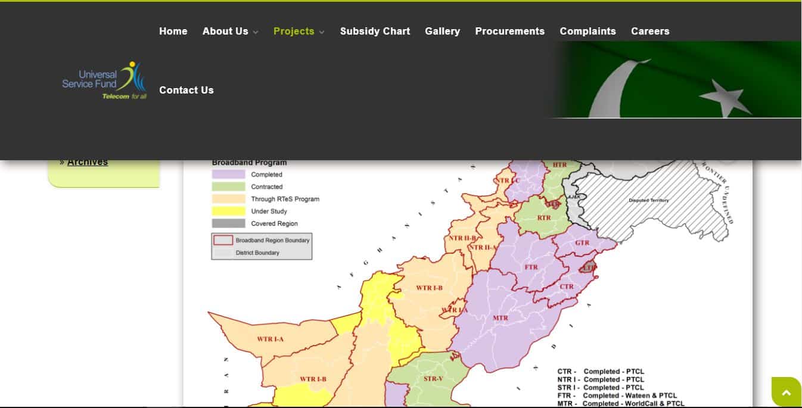Open the About Us menu

pos(225,31)
